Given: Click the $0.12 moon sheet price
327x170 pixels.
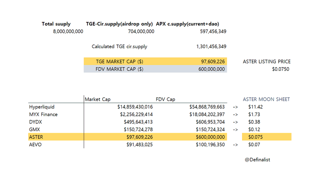Looking at the screenshot, I should click(x=254, y=129).
